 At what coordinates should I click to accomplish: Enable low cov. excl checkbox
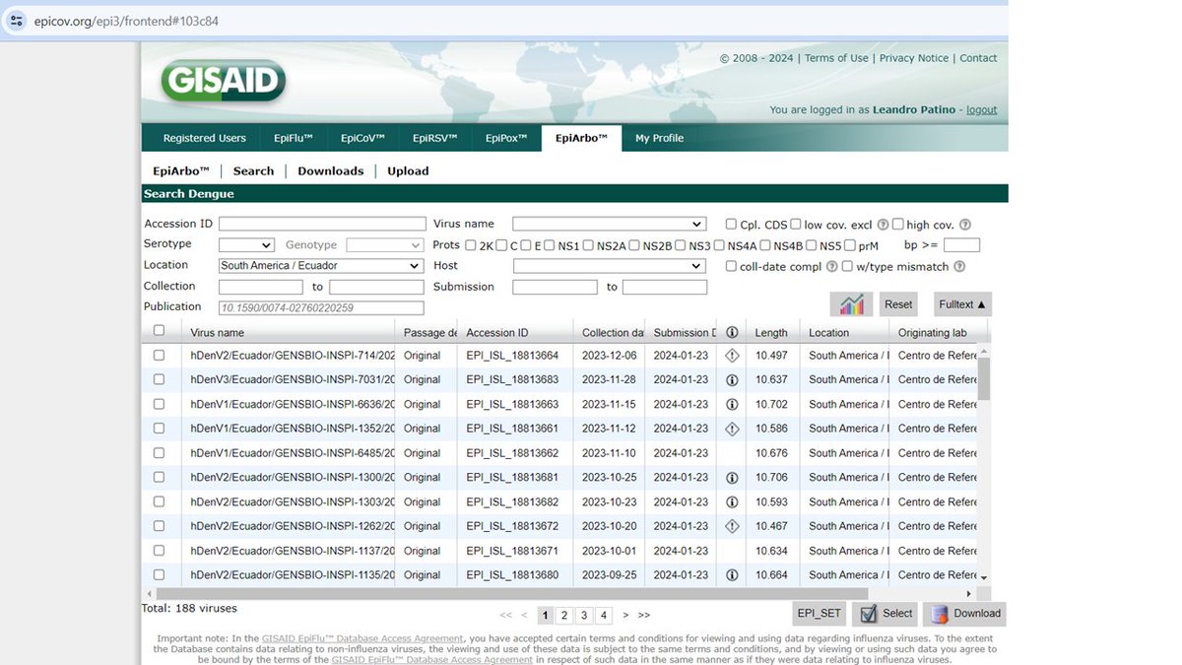pyautogui.click(x=795, y=225)
